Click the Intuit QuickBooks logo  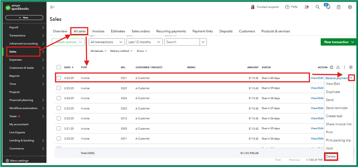coord(17,8)
